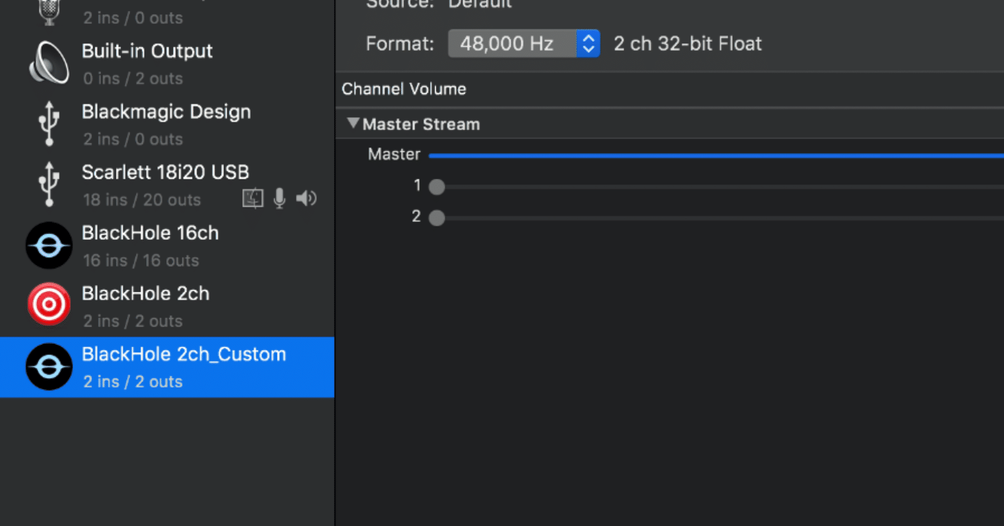Click the sample rate stepper arrows

(588, 43)
